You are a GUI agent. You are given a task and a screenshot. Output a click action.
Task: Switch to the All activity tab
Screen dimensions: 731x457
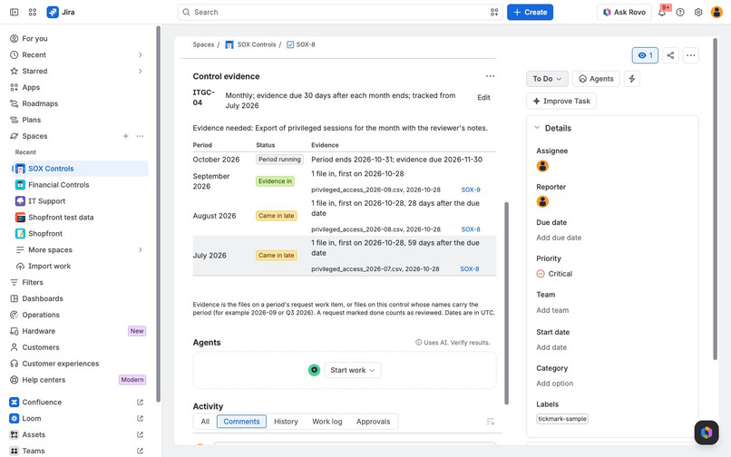click(205, 422)
